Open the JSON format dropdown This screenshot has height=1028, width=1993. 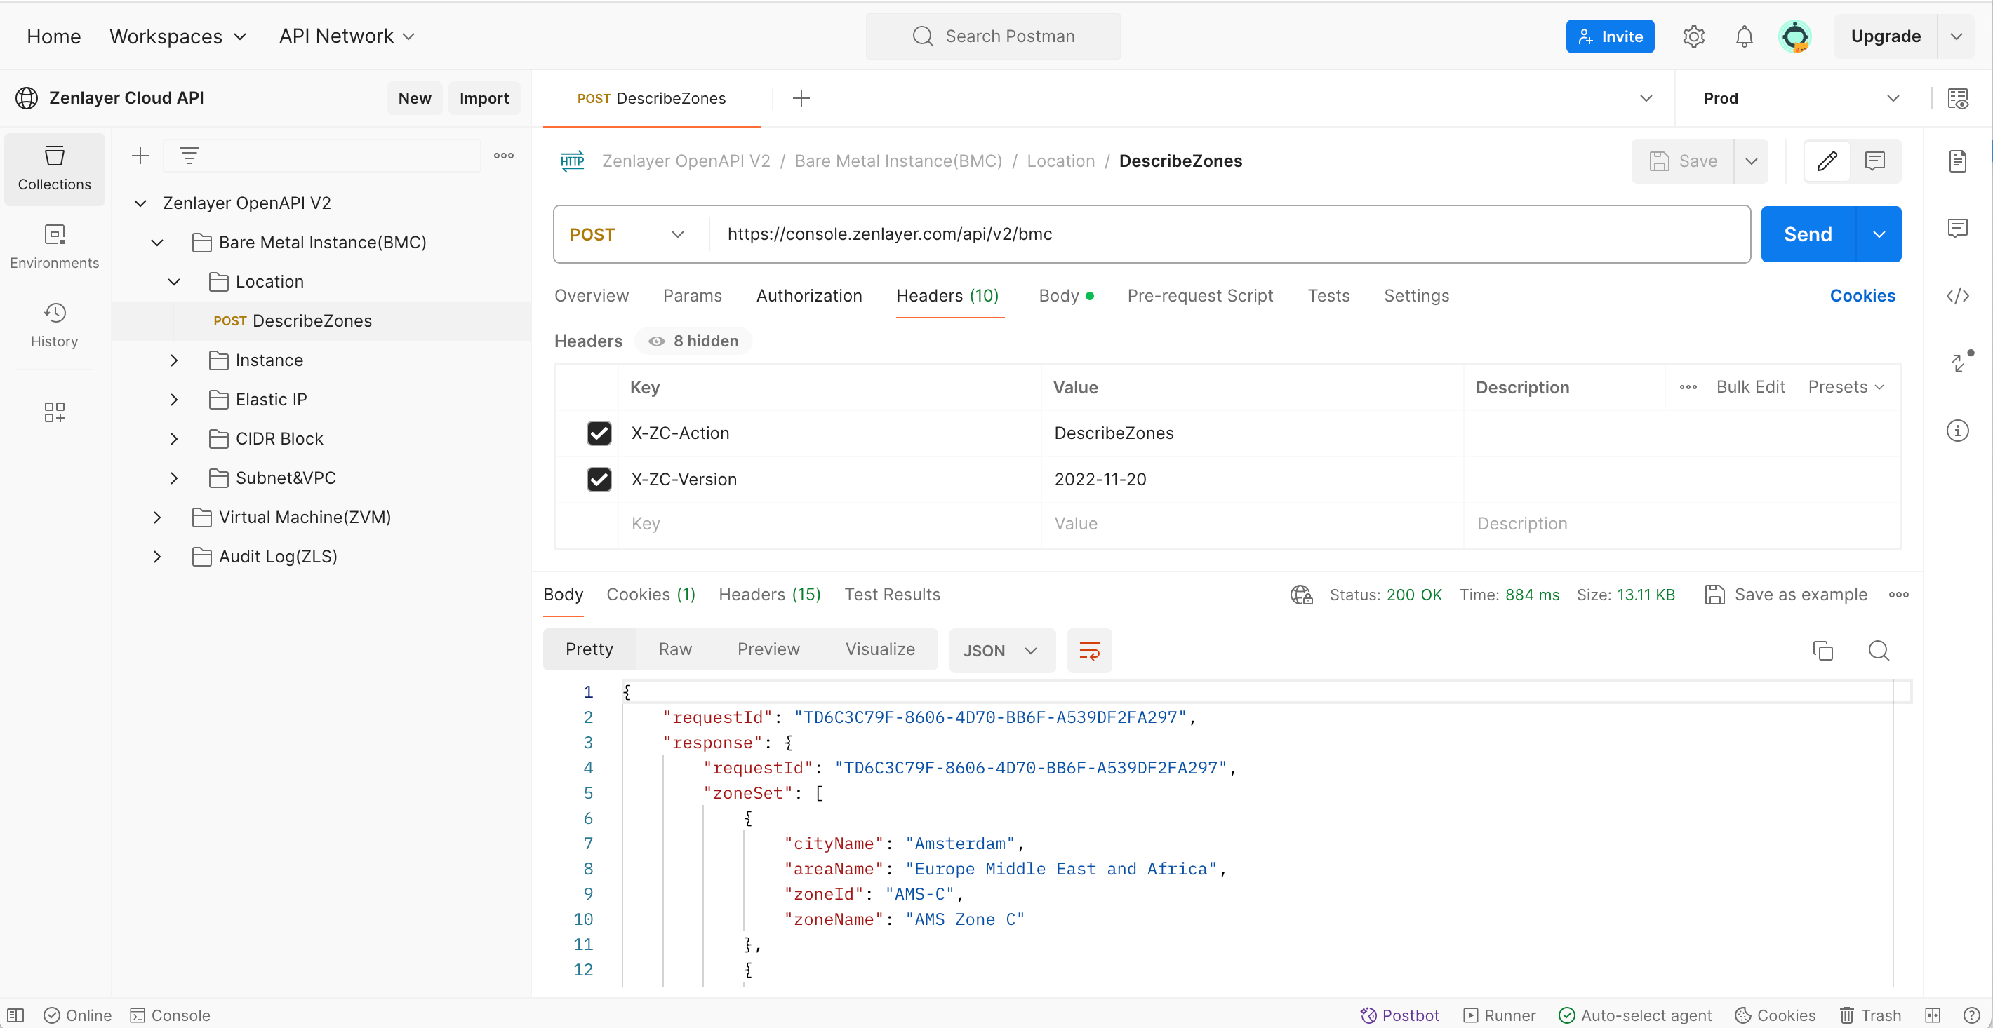[x=1001, y=651]
